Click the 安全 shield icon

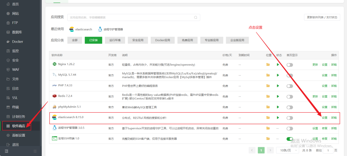[8, 60]
